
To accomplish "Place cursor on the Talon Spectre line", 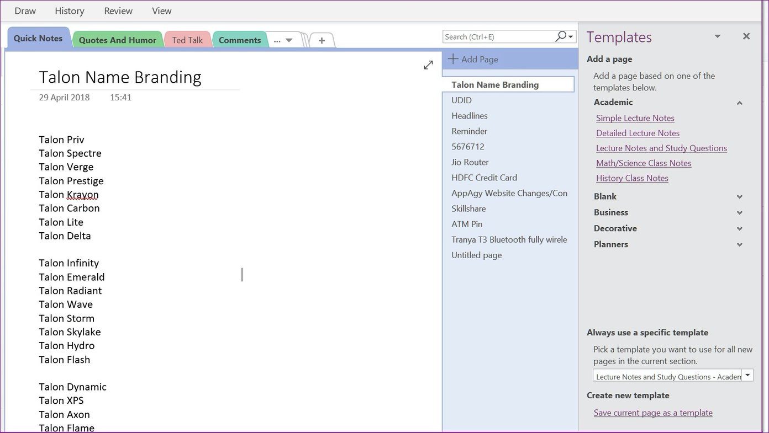I will (70, 153).
